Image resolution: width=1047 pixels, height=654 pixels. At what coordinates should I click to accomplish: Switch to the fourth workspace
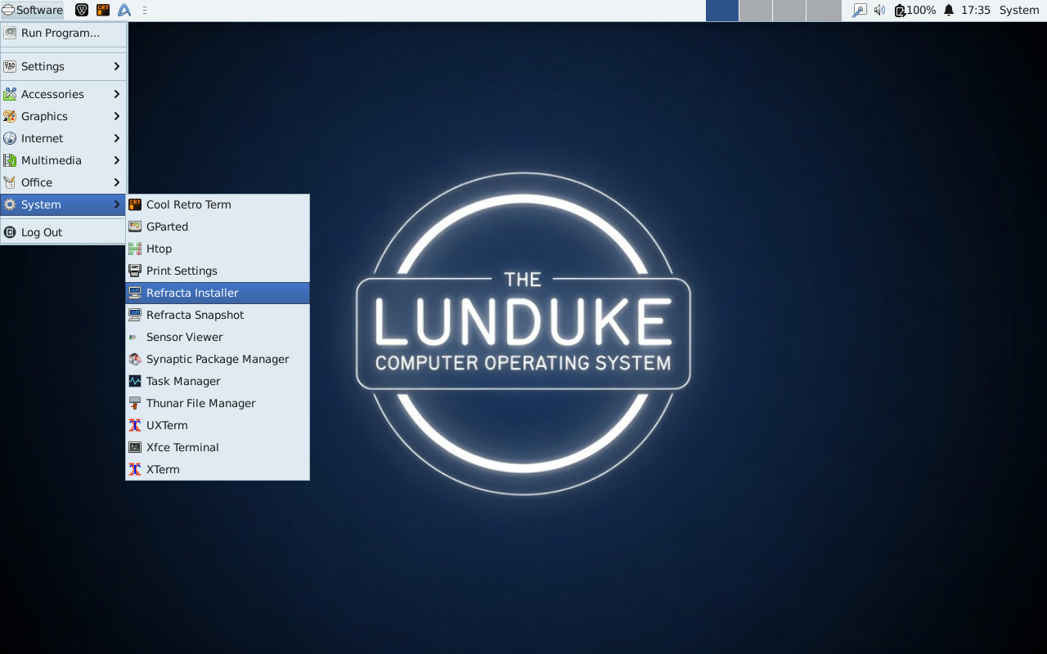tap(824, 11)
